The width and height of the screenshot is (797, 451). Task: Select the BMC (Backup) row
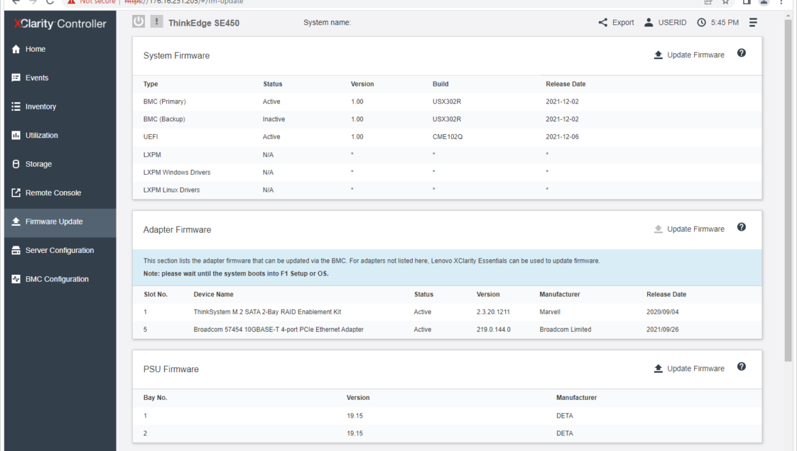[448, 119]
